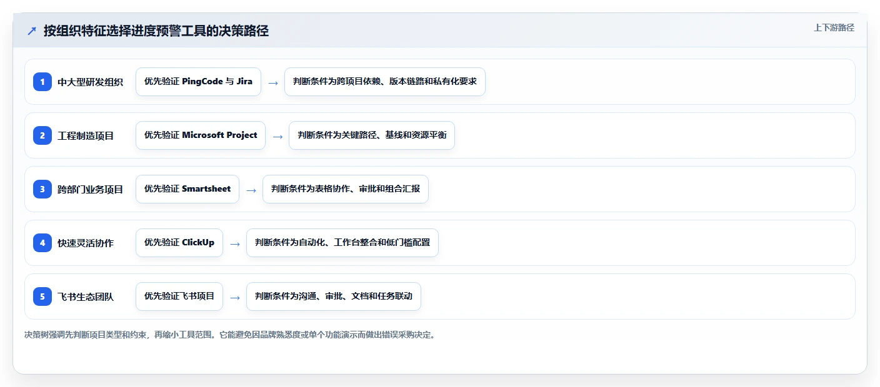Open the 优先验证飞书项目 box

tap(179, 296)
